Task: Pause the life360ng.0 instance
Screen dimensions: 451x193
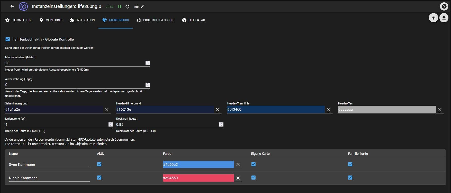Action: click(x=120, y=7)
